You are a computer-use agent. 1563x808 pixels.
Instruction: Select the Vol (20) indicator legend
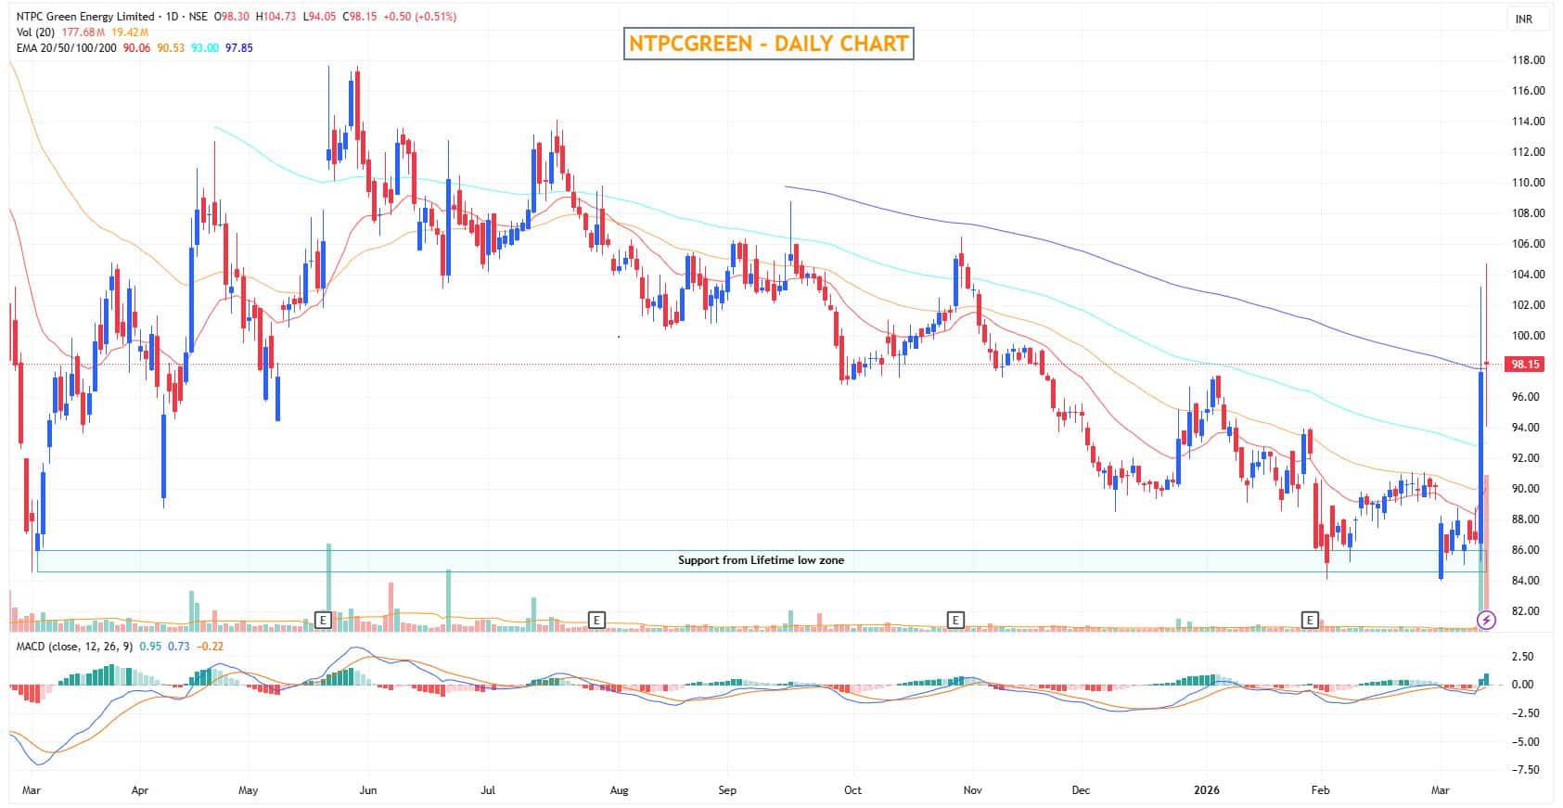38,32
